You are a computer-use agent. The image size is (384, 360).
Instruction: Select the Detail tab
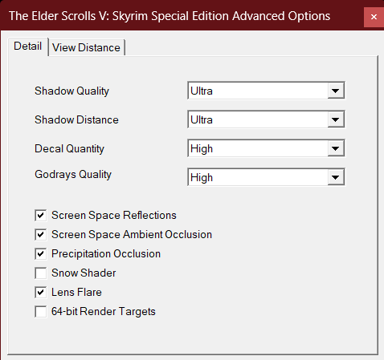click(28, 47)
